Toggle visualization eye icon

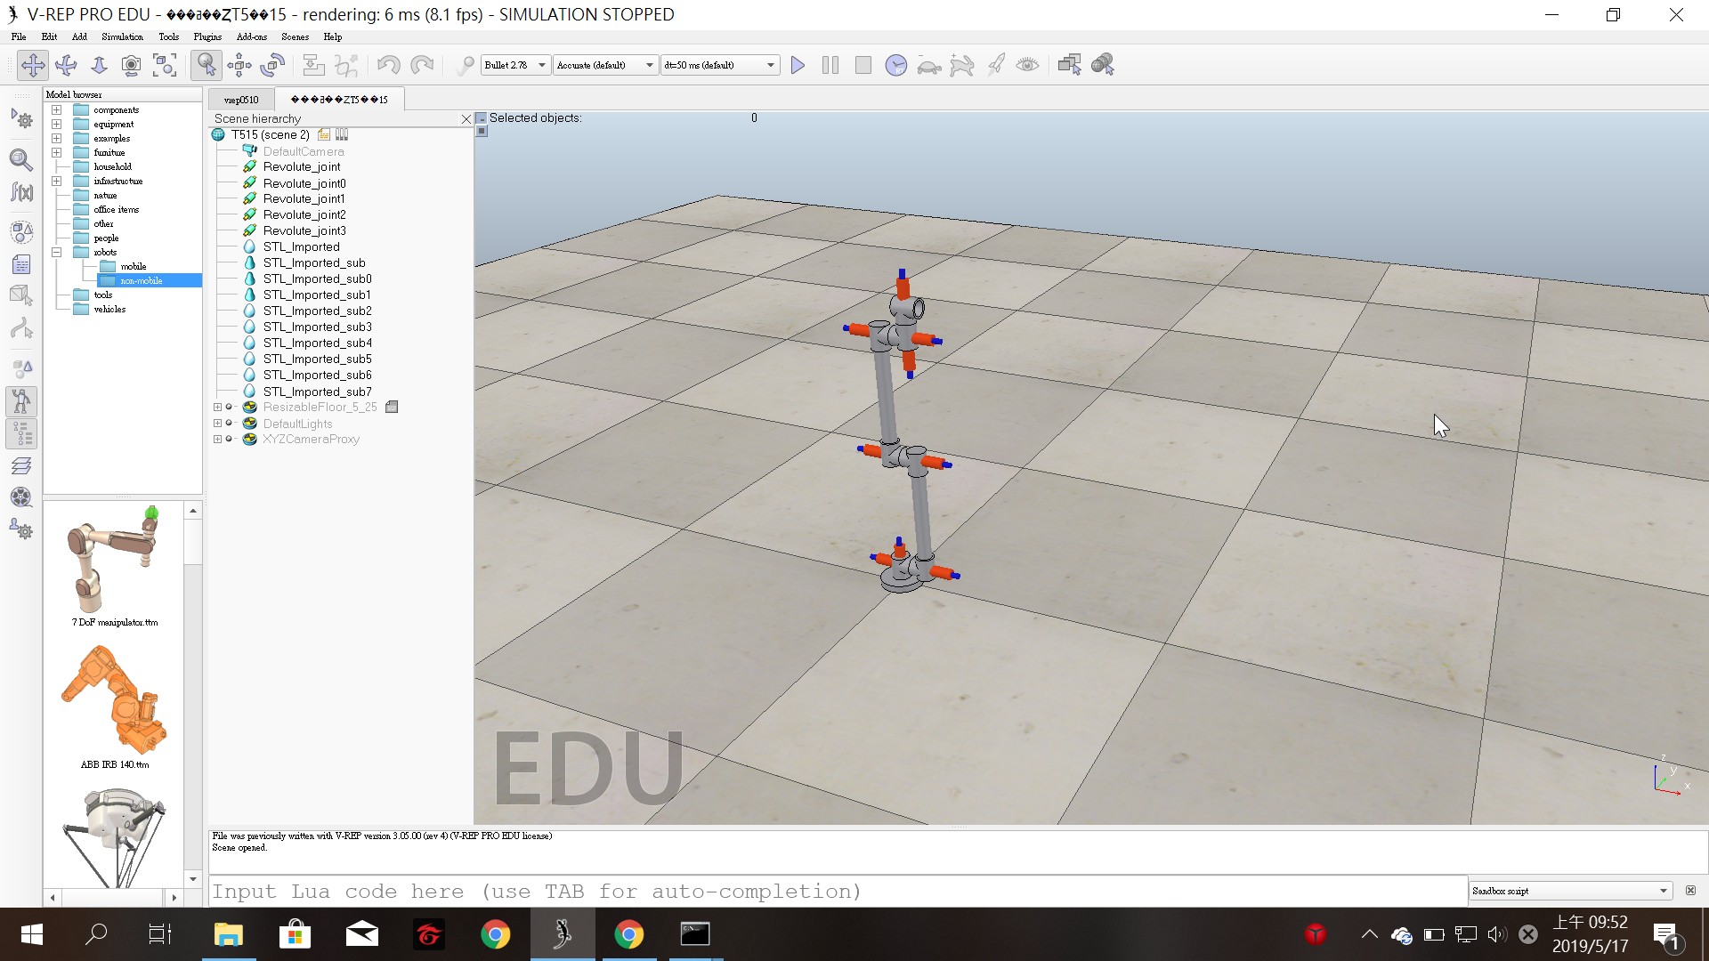1027,65
